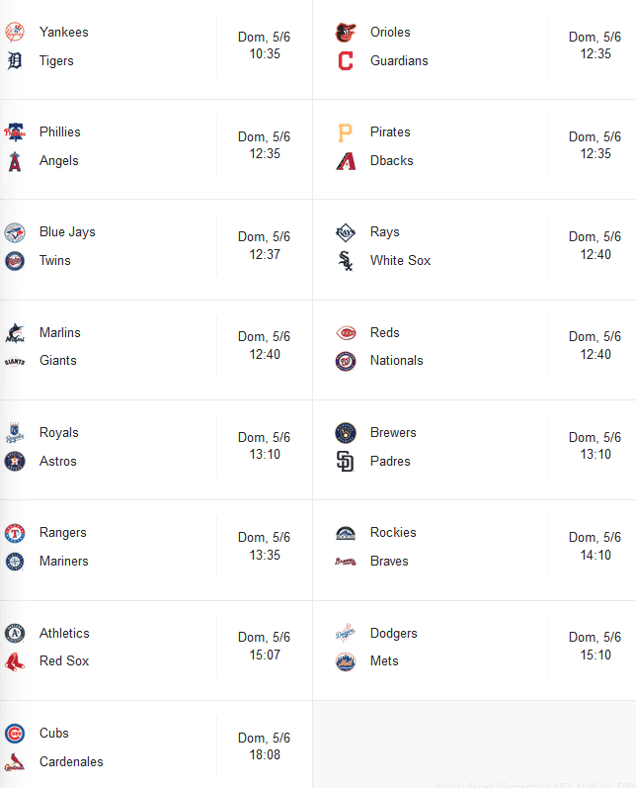Click the Rockies vs Braves 14:10 time

pyautogui.click(x=595, y=547)
